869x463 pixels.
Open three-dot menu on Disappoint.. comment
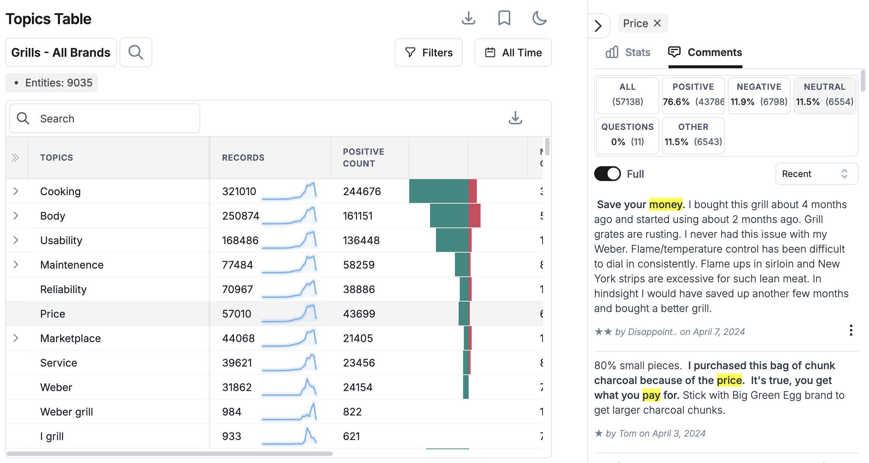851,330
